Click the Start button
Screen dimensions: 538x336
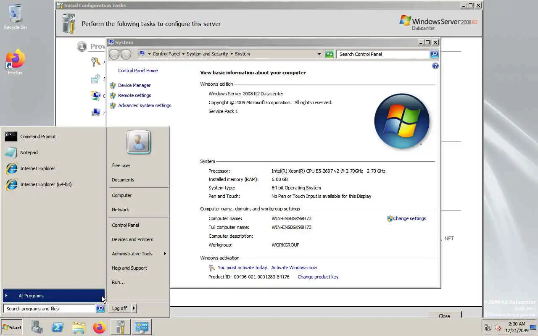coord(12,327)
